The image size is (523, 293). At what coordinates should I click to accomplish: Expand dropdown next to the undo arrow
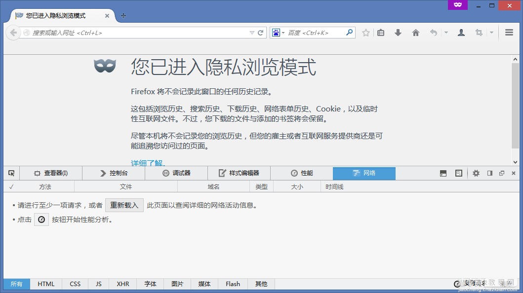pos(446,33)
